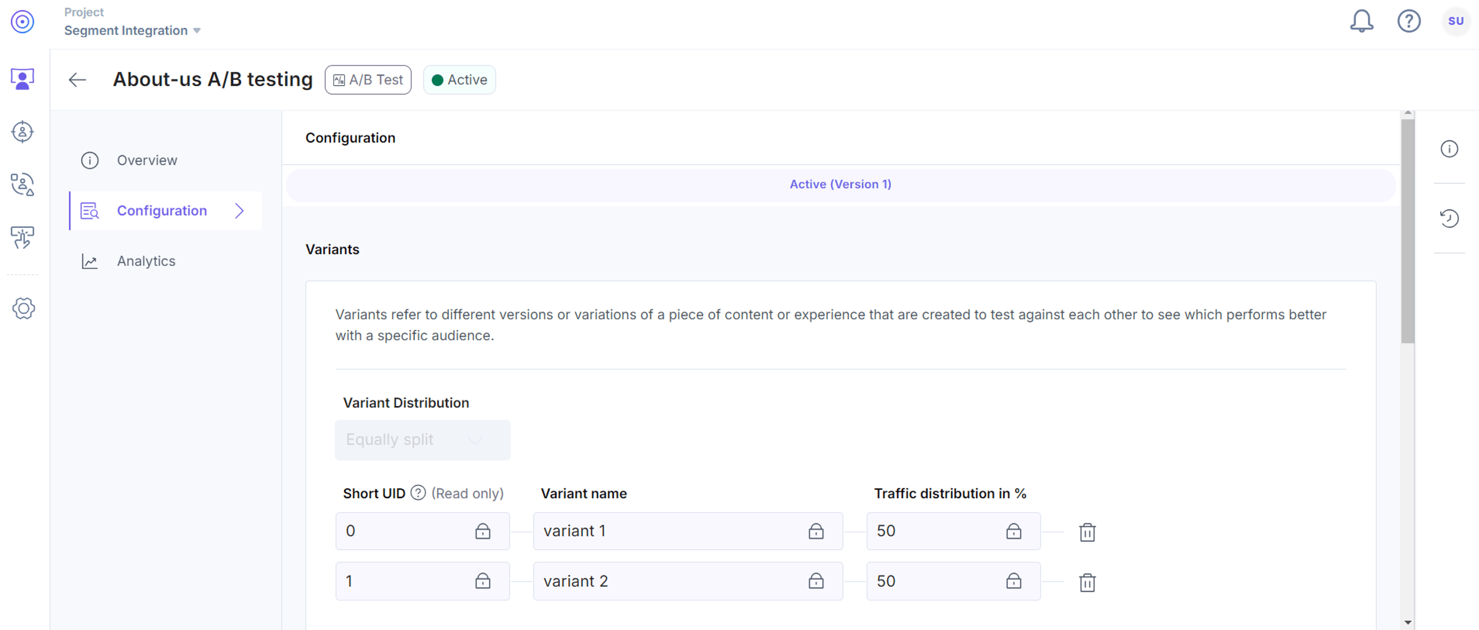Image resolution: width=1479 pixels, height=630 pixels.
Task: Click lock icon in variant 1 traffic field
Action: click(1013, 531)
